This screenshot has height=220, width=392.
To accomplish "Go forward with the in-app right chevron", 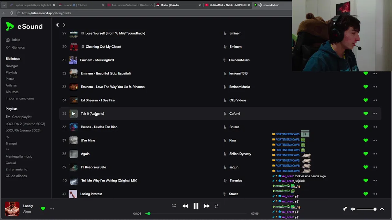I will (64, 25).
